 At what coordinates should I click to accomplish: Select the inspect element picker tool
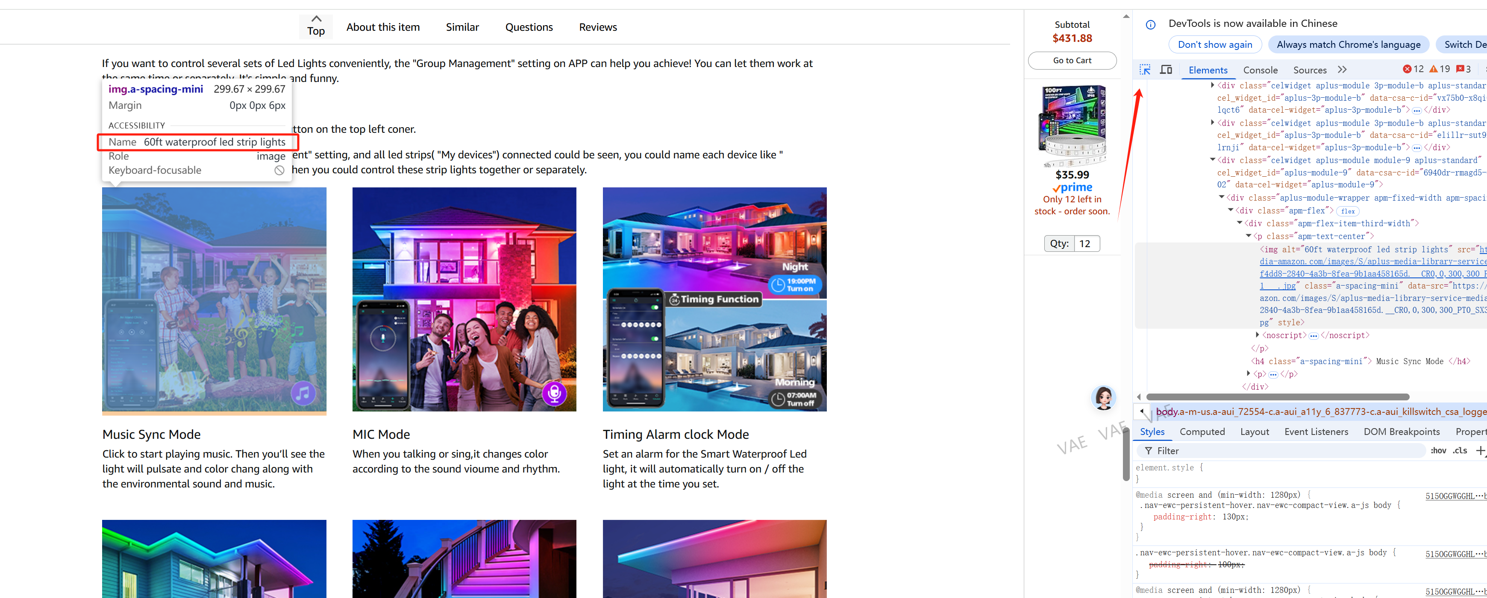tap(1145, 70)
